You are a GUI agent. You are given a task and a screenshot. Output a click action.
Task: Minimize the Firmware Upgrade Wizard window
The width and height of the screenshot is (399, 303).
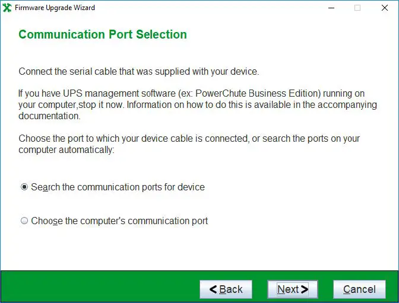click(330, 8)
